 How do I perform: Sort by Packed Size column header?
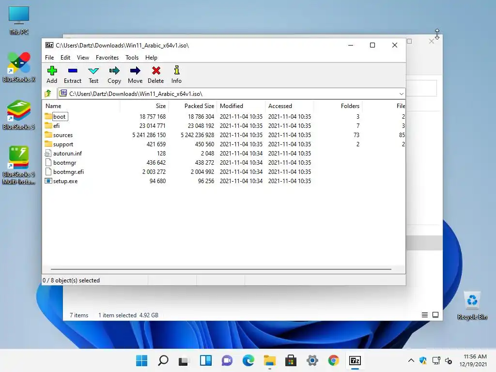click(x=193, y=106)
